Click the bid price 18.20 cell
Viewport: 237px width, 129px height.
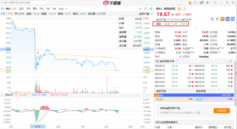point(174,99)
